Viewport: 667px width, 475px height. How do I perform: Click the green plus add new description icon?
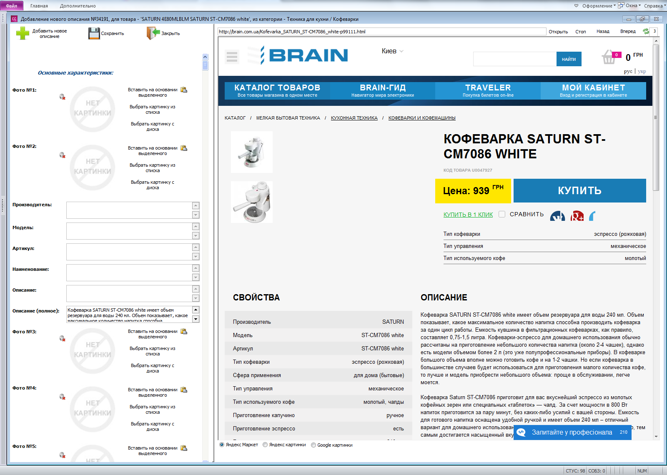point(23,33)
